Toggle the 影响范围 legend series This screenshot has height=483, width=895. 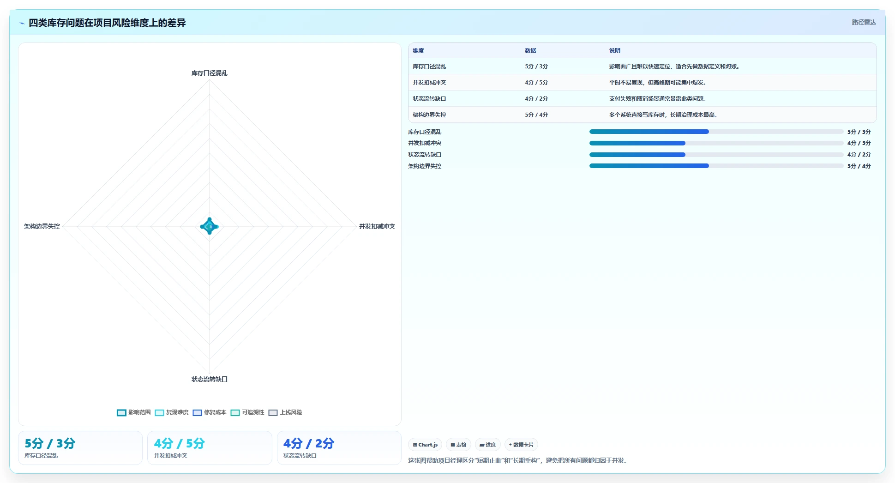(x=134, y=412)
